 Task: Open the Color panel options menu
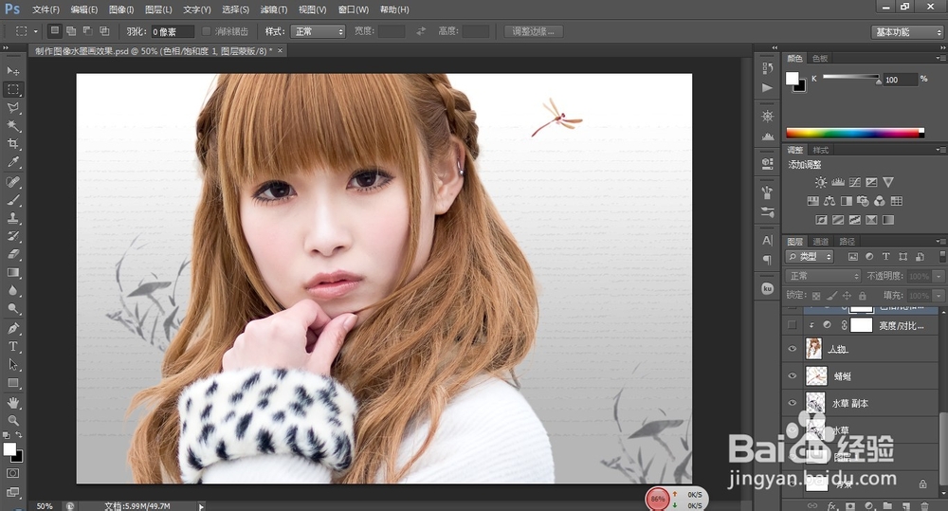point(940,58)
